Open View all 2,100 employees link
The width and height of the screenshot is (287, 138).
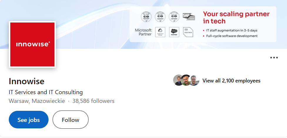click(231, 80)
